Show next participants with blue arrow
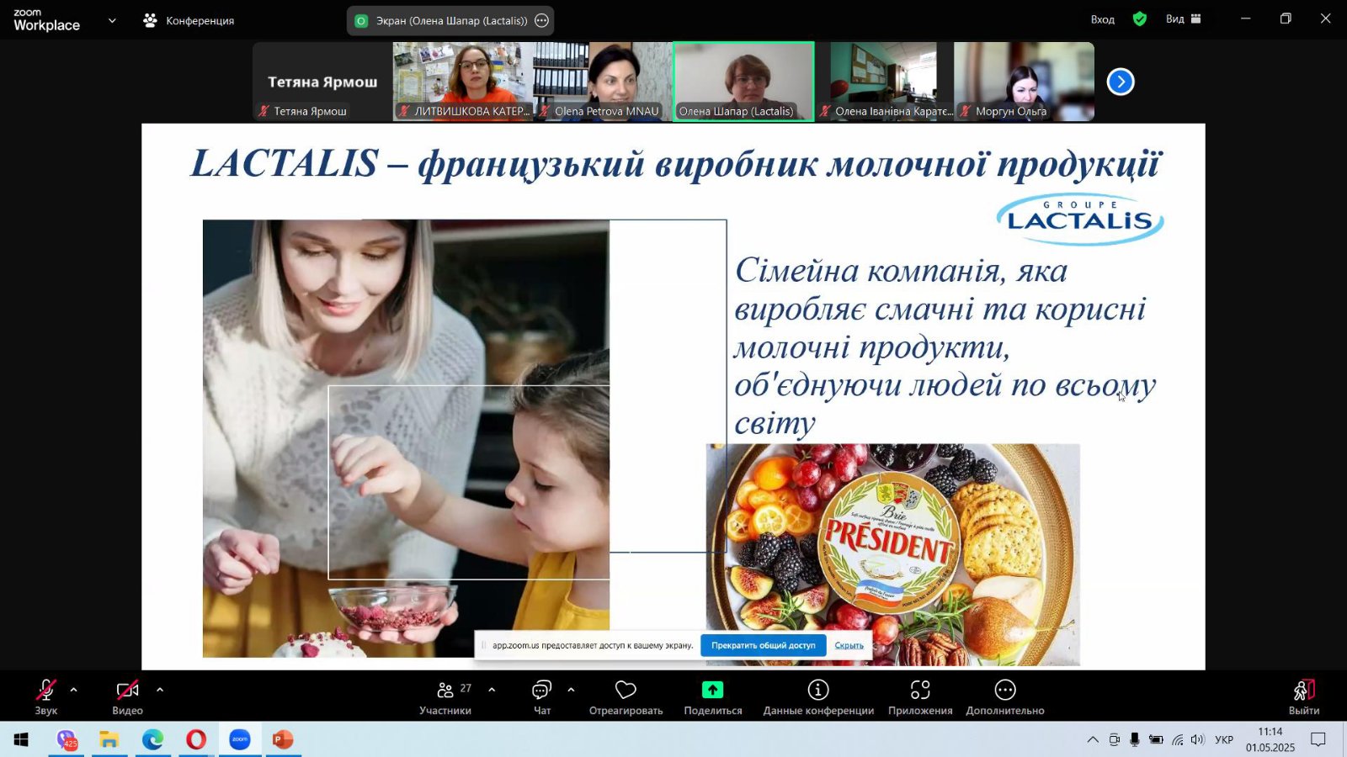This screenshot has height=757, width=1347. 1121,82
